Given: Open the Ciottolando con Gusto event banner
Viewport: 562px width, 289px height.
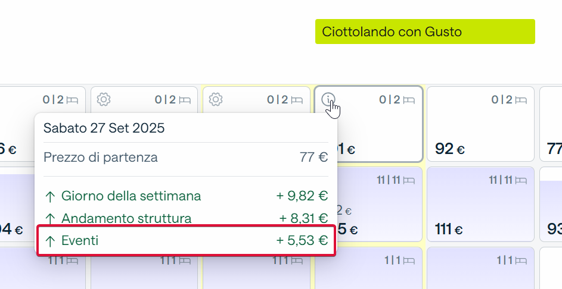Looking at the screenshot, I should 425,32.
